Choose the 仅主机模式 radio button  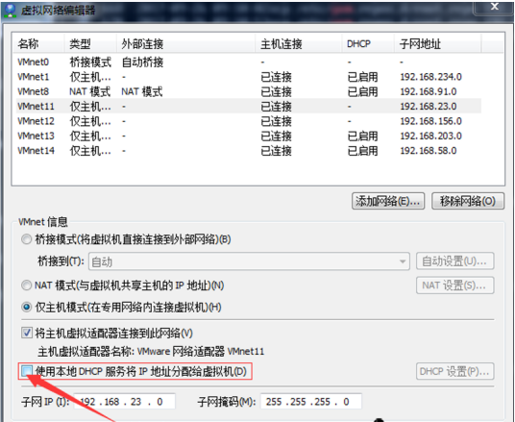(x=26, y=308)
